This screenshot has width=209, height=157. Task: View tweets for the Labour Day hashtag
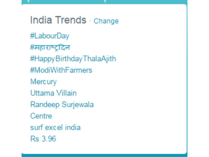click(50, 36)
